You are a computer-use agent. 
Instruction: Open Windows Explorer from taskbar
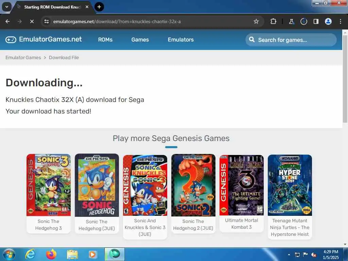coord(72,254)
